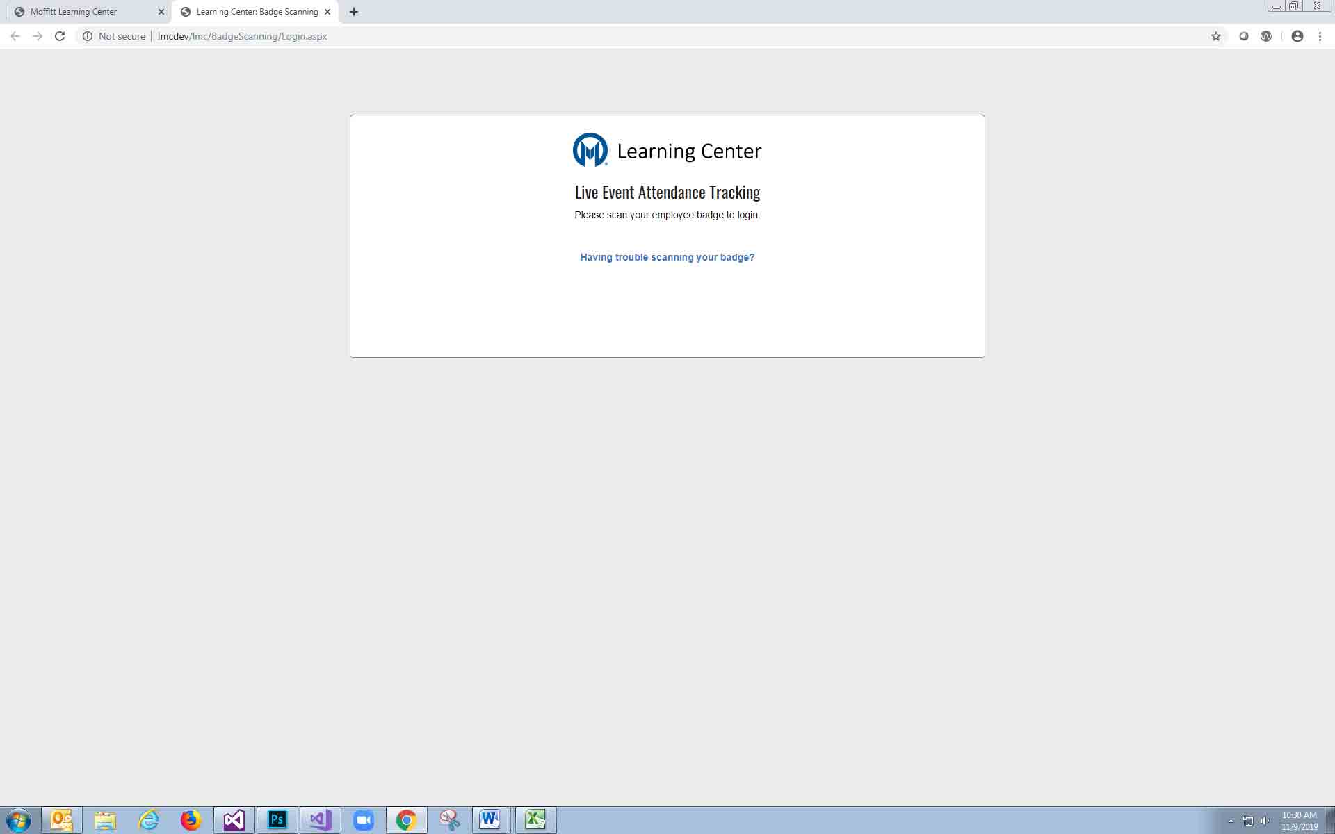Click the bookmark star icon
The width and height of the screenshot is (1335, 834).
click(x=1215, y=36)
